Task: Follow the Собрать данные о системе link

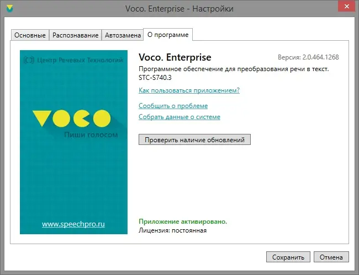Action: coord(179,117)
